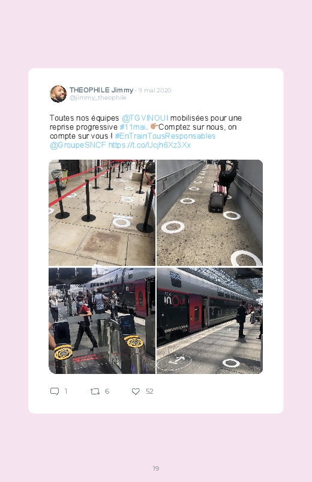The height and width of the screenshot is (482, 312).
Task: Open the profile avatar of Jimmy Theophile
Action: click(58, 94)
